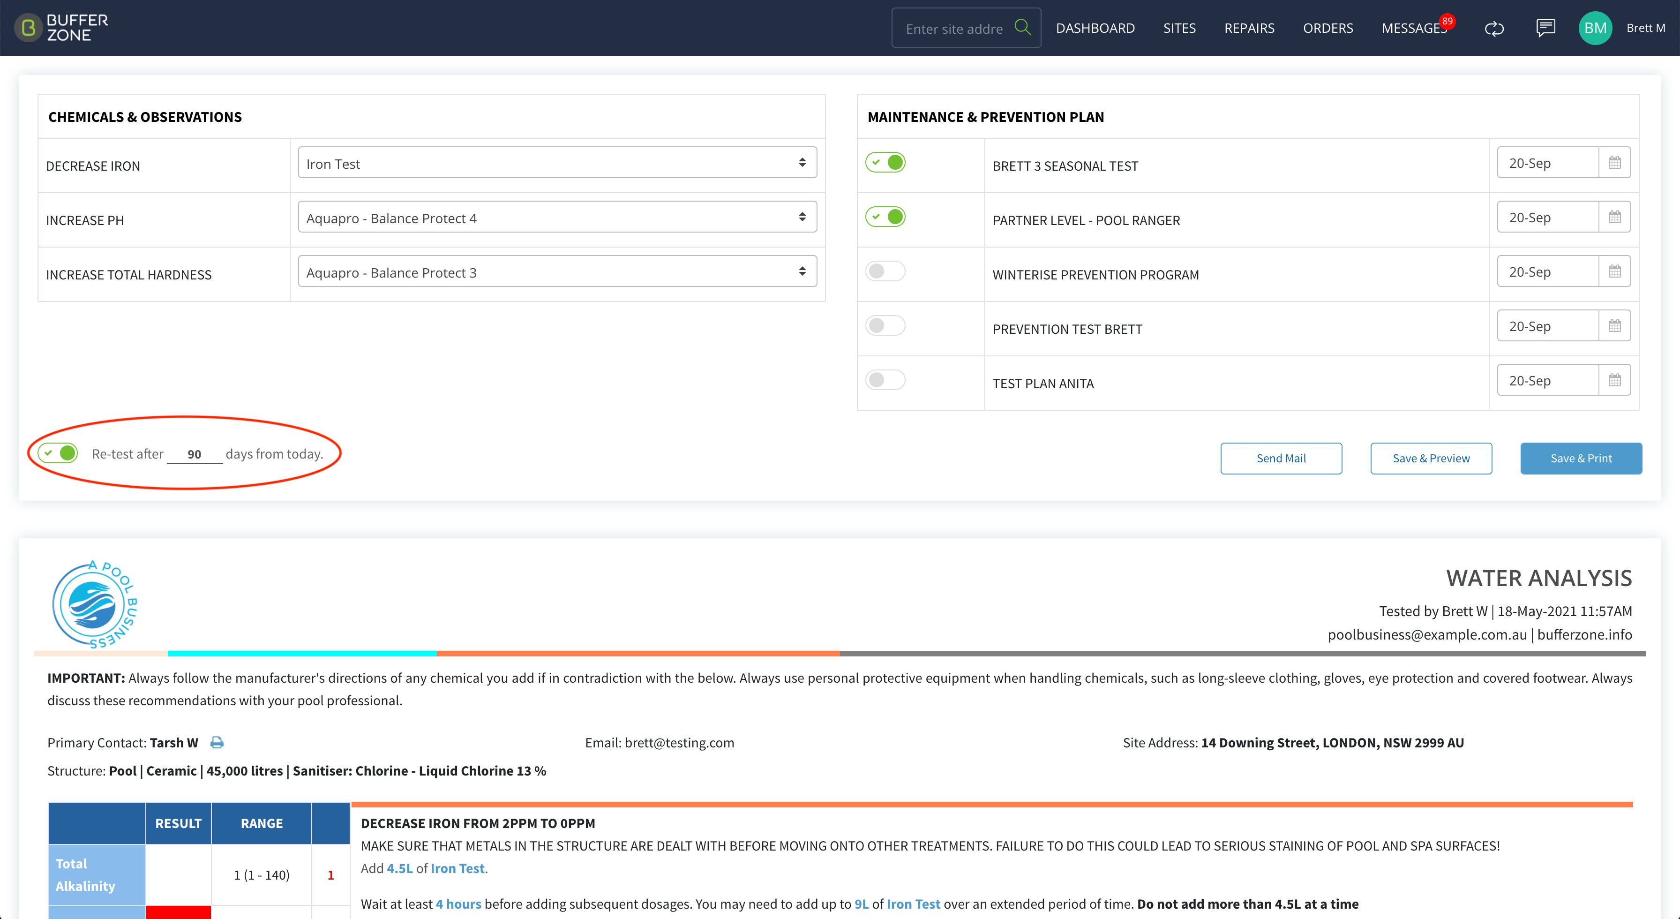Click re-test days field showing 90
Image resolution: width=1680 pixels, height=919 pixels.
click(x=195, y=454)
